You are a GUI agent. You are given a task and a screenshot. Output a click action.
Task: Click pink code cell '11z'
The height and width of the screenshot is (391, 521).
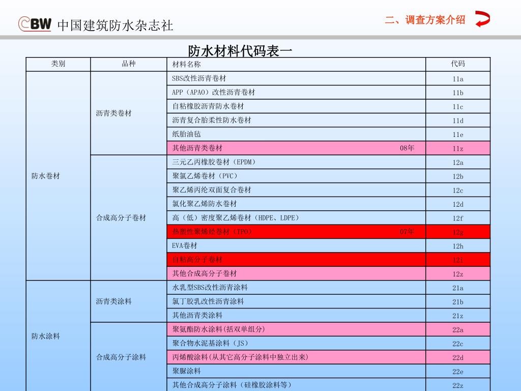pyautogui.click(x=458, y=148)
